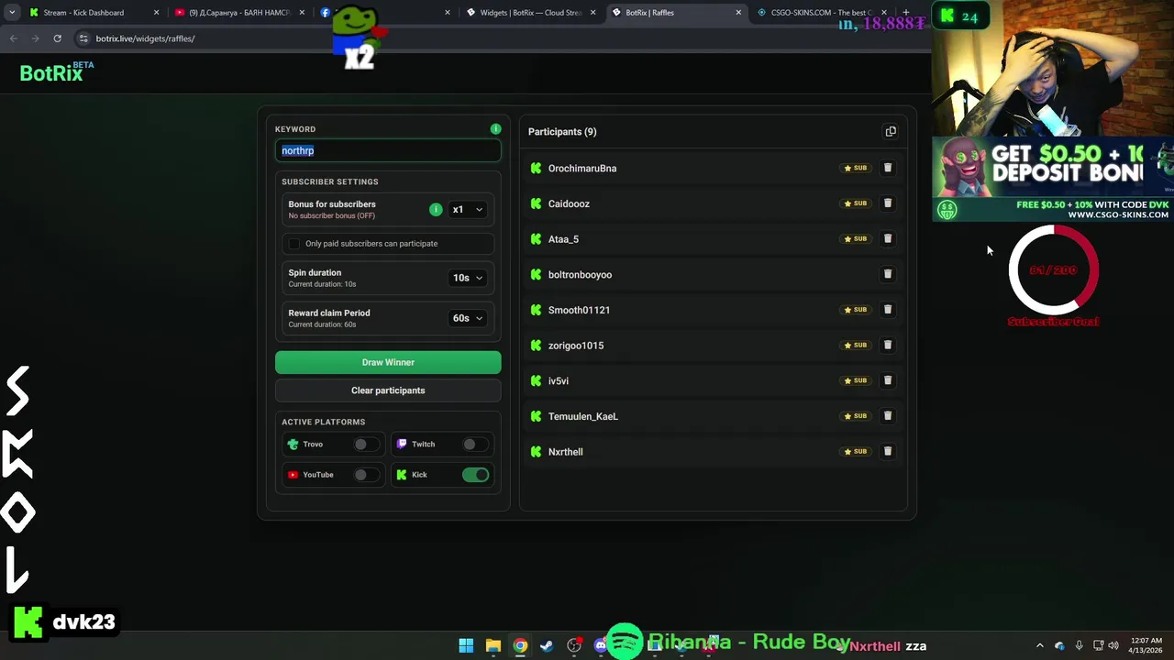1174x660 pixels.
Task: Enable the YouTube platform switch
Action: point(366,475)
